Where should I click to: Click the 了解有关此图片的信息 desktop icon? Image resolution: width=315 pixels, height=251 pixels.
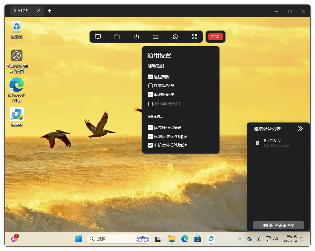coord(17,61)
